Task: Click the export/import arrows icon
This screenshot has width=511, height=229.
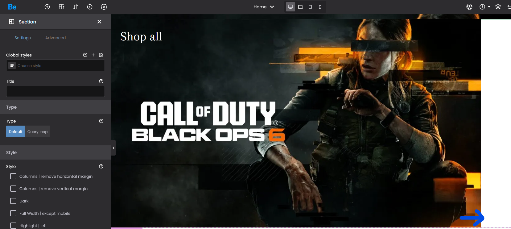Action: pyautogui.click(x=76, y=7)
